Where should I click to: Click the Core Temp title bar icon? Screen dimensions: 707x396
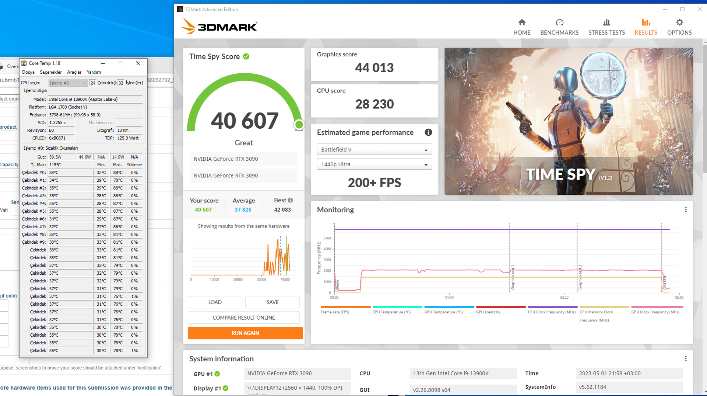(x=24, y=63)
